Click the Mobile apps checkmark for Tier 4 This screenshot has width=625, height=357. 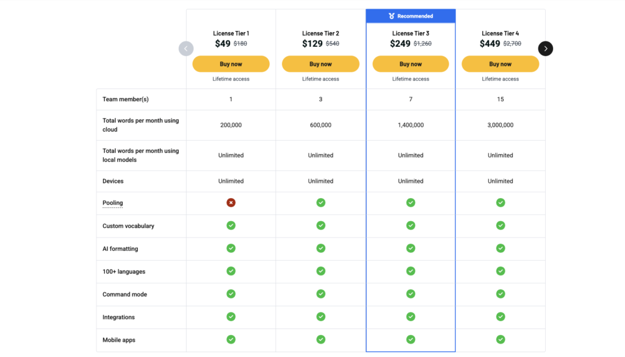500,339
